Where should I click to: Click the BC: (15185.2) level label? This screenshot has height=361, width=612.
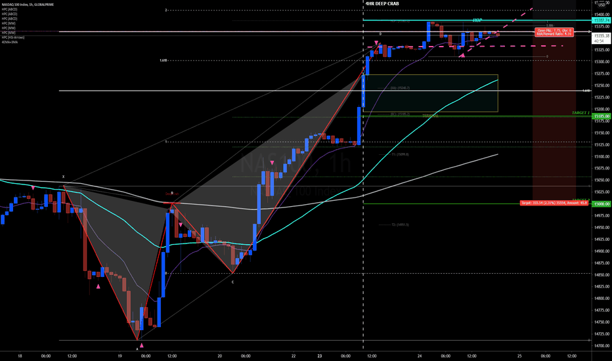click(x=400, y=114)
